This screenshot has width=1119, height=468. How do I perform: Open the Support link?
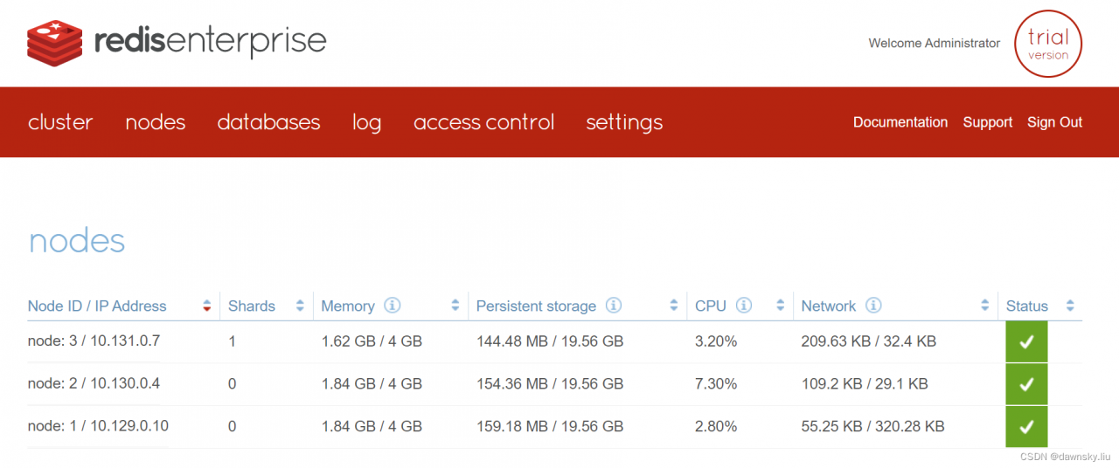(987, 122)
